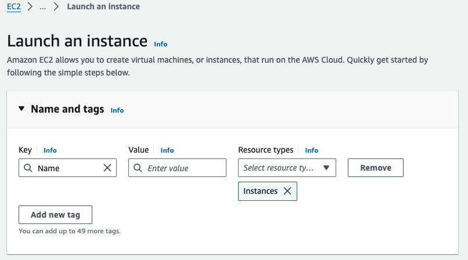Open the Resource types Info link
This screenshot has height=260, width=468.
312,150
